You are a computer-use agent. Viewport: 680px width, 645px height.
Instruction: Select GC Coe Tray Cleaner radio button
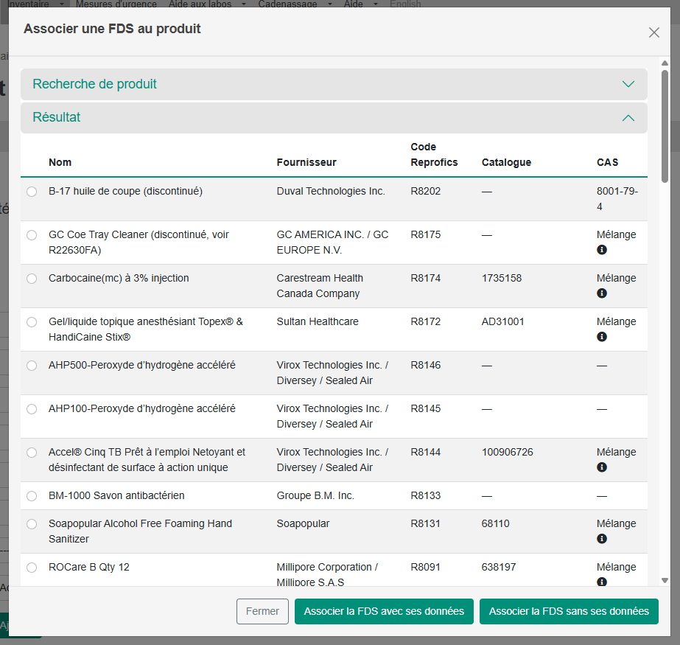32,235
